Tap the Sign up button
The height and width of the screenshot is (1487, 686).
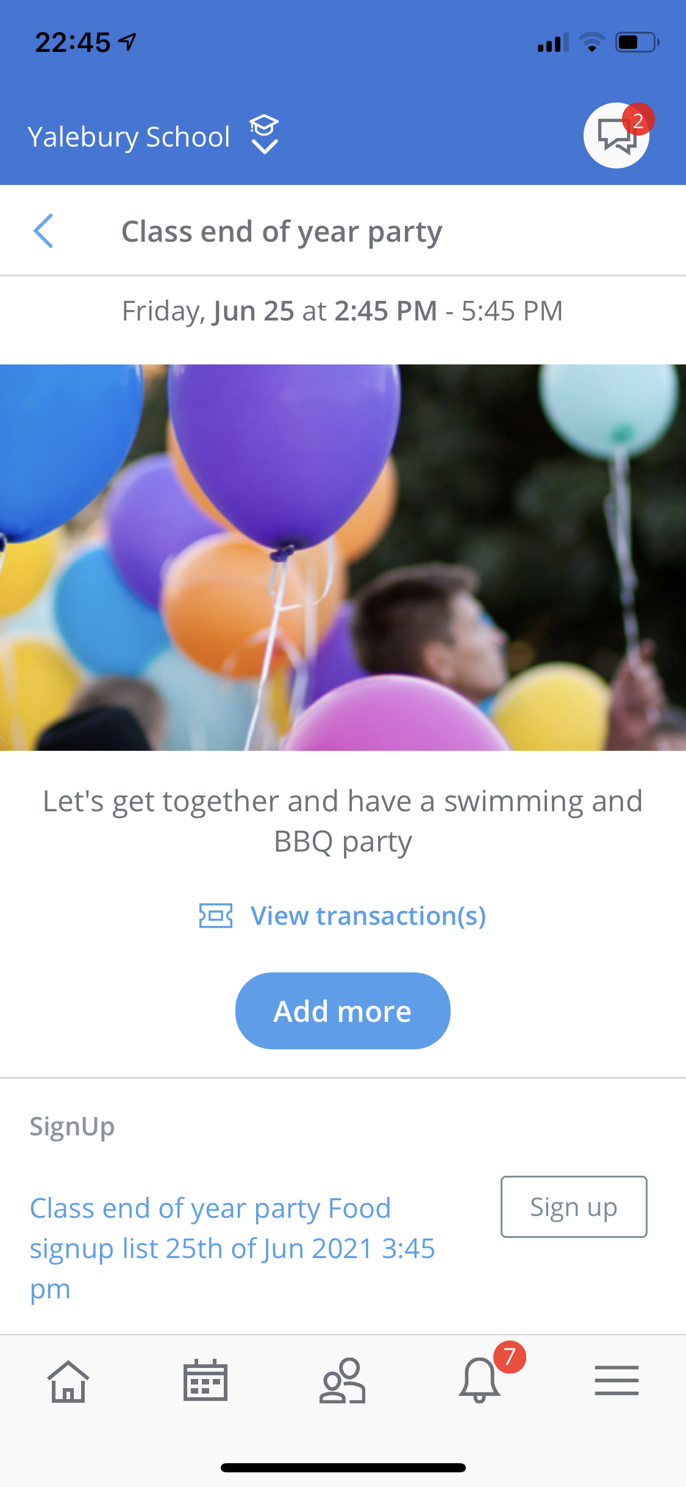tap(574, 1207)
